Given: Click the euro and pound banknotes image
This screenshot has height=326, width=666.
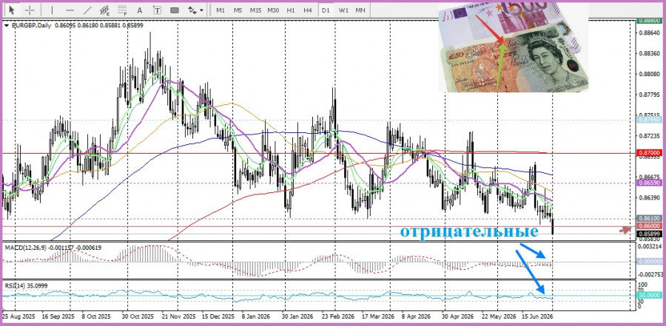Looking at the screenshot, I should (514, 47).
